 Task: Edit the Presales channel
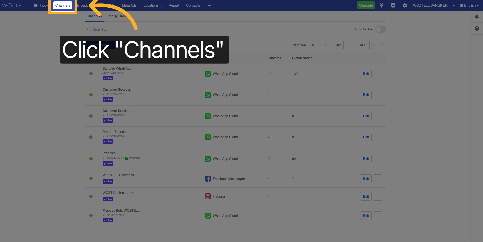click(x=366, y=159)
